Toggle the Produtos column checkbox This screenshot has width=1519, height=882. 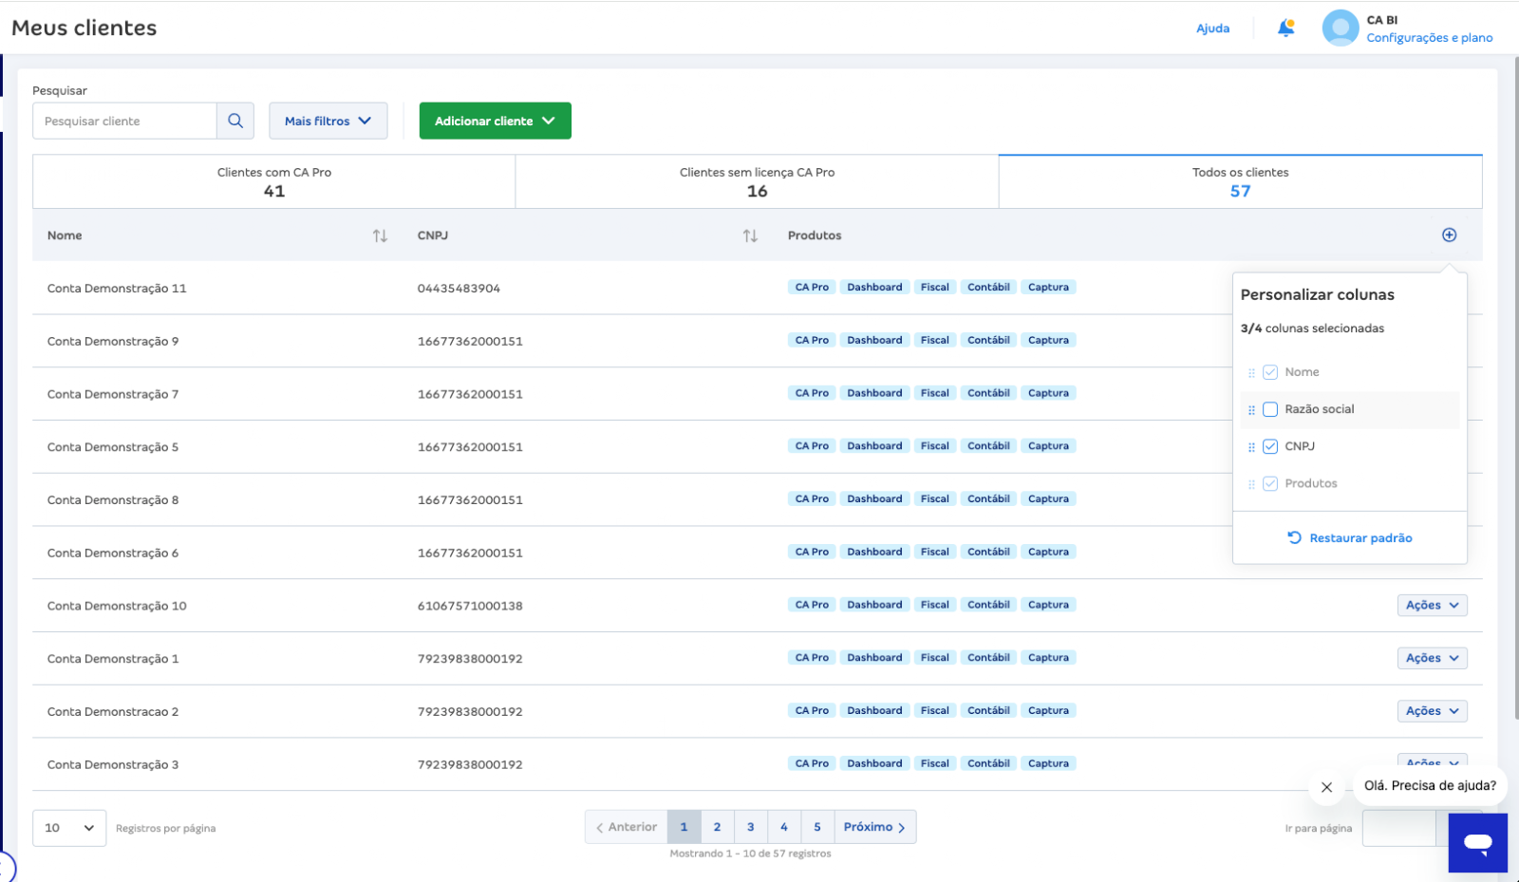point(1270,484)
